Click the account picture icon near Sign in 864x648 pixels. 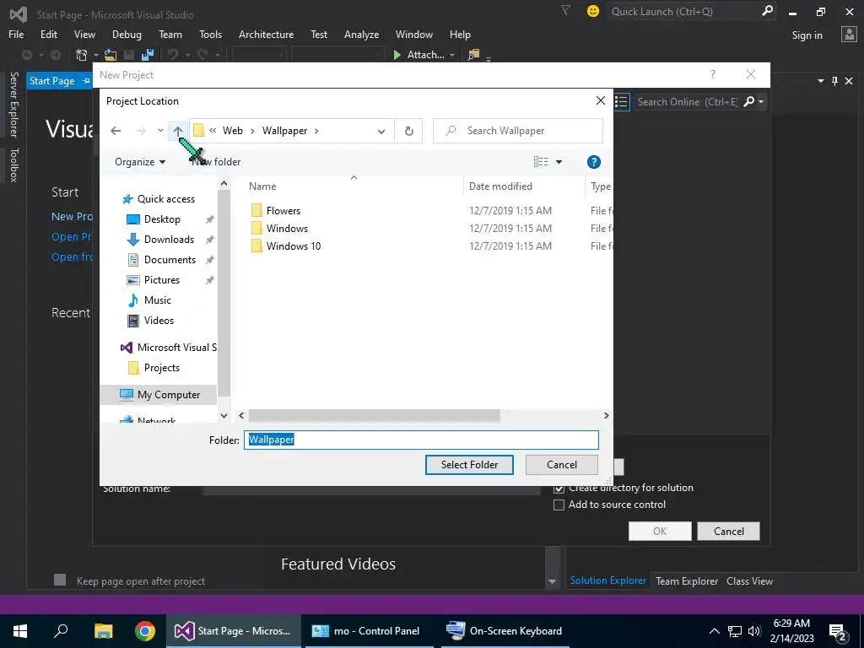tap(849, 35)
